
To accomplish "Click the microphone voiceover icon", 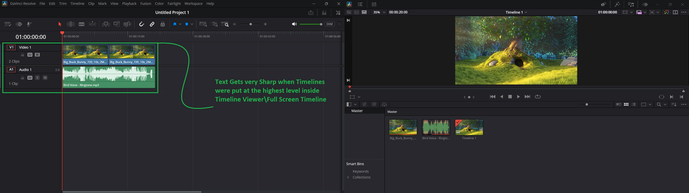I will click(29, 24).
